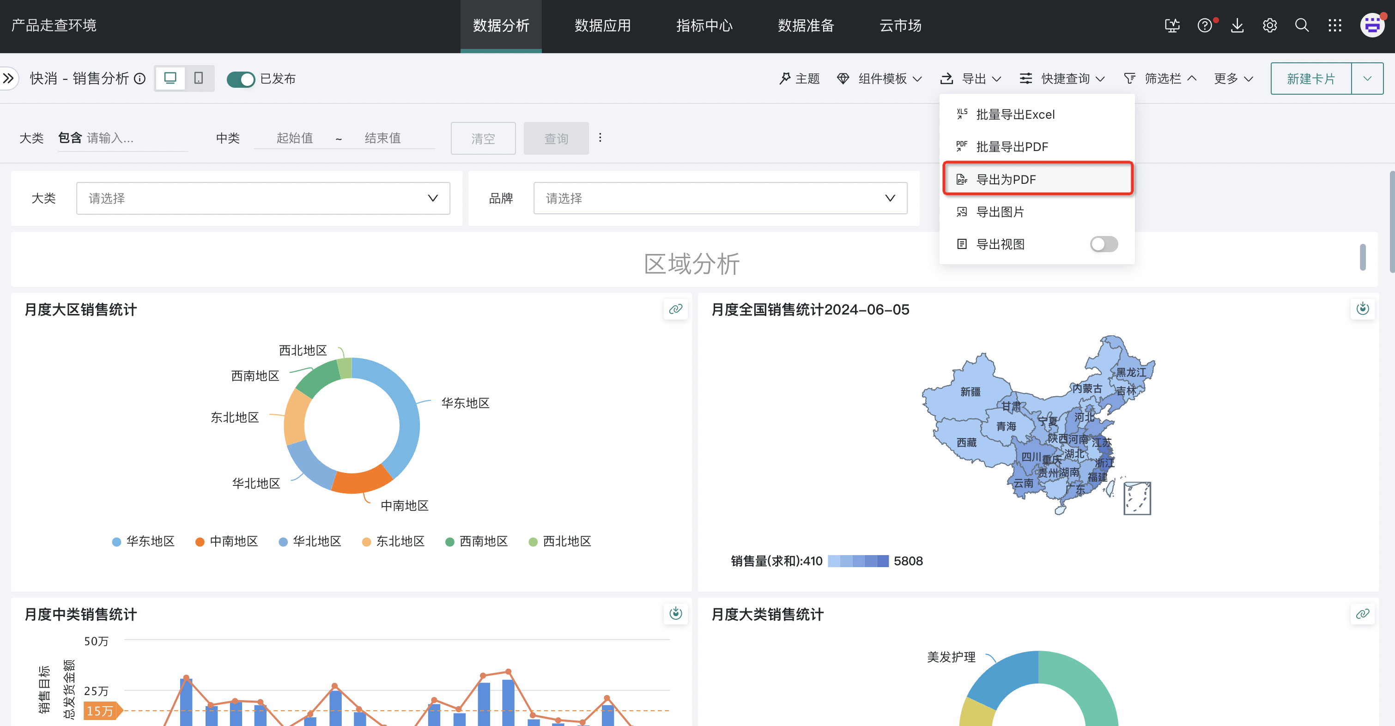Expand the sidebar with double-arrow icon
This screenshot has width=1395, height=726.
pyautogui.click(x=8, y=79)
